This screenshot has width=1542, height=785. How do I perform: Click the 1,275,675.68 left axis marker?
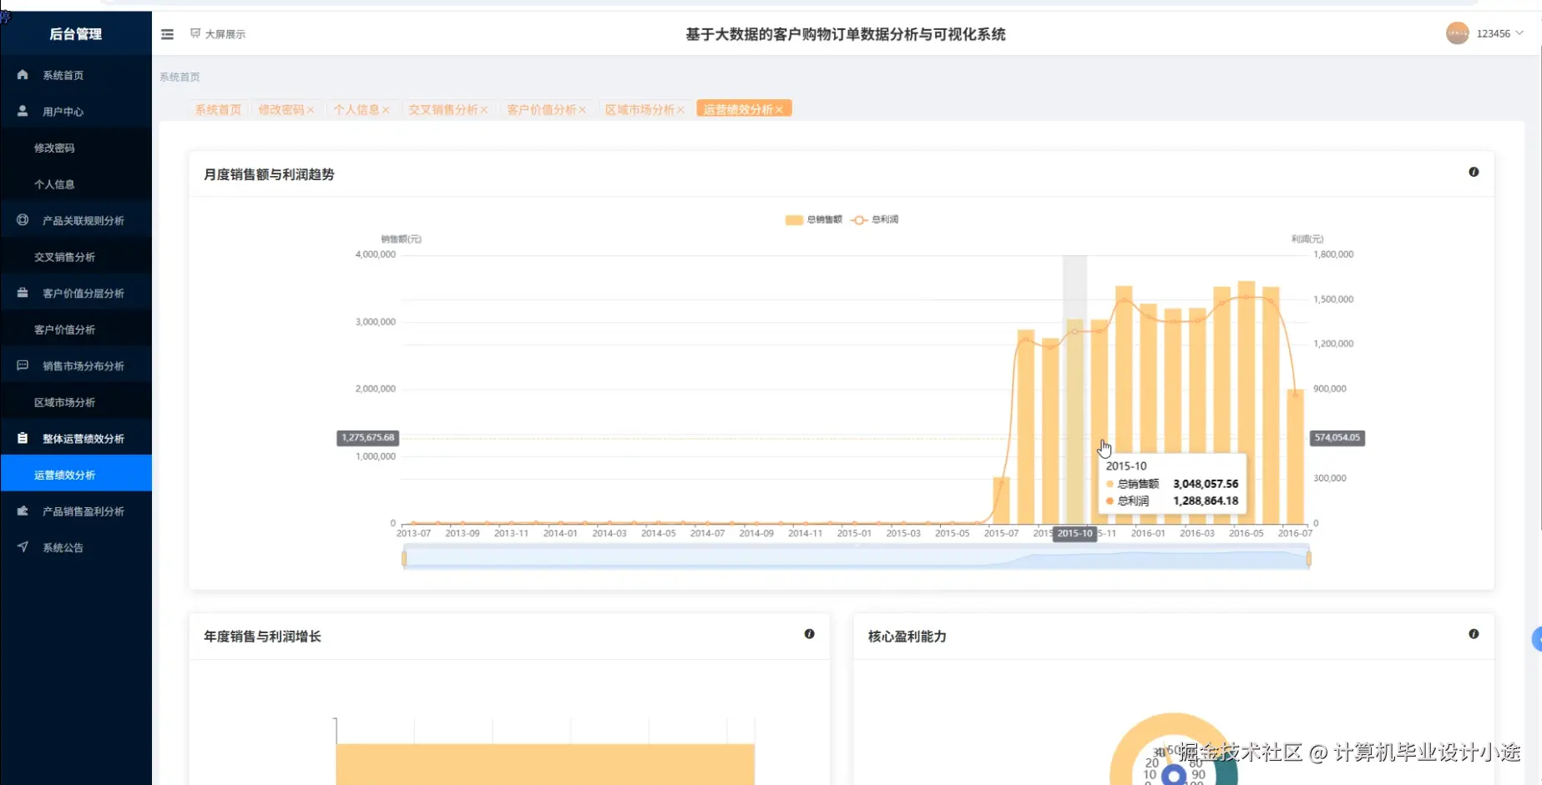pos(367,438)
